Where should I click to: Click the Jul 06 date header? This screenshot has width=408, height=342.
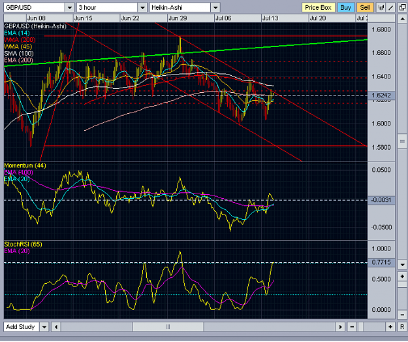point(223,18)
